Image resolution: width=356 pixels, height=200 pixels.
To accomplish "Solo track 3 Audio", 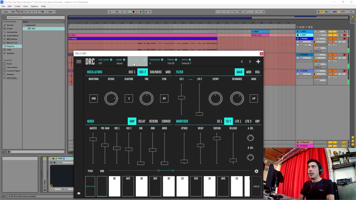I will pos(340,39).
